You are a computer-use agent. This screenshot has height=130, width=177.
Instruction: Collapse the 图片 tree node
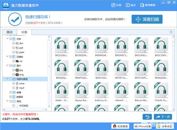[7, 65]
